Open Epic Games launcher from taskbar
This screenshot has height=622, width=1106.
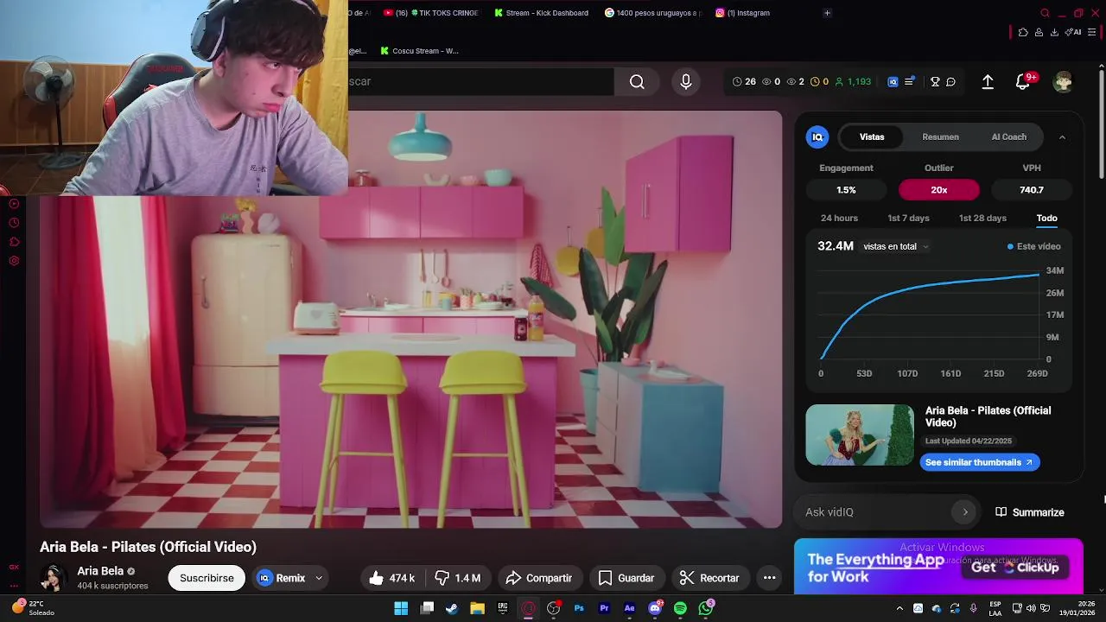coord(502,608)
